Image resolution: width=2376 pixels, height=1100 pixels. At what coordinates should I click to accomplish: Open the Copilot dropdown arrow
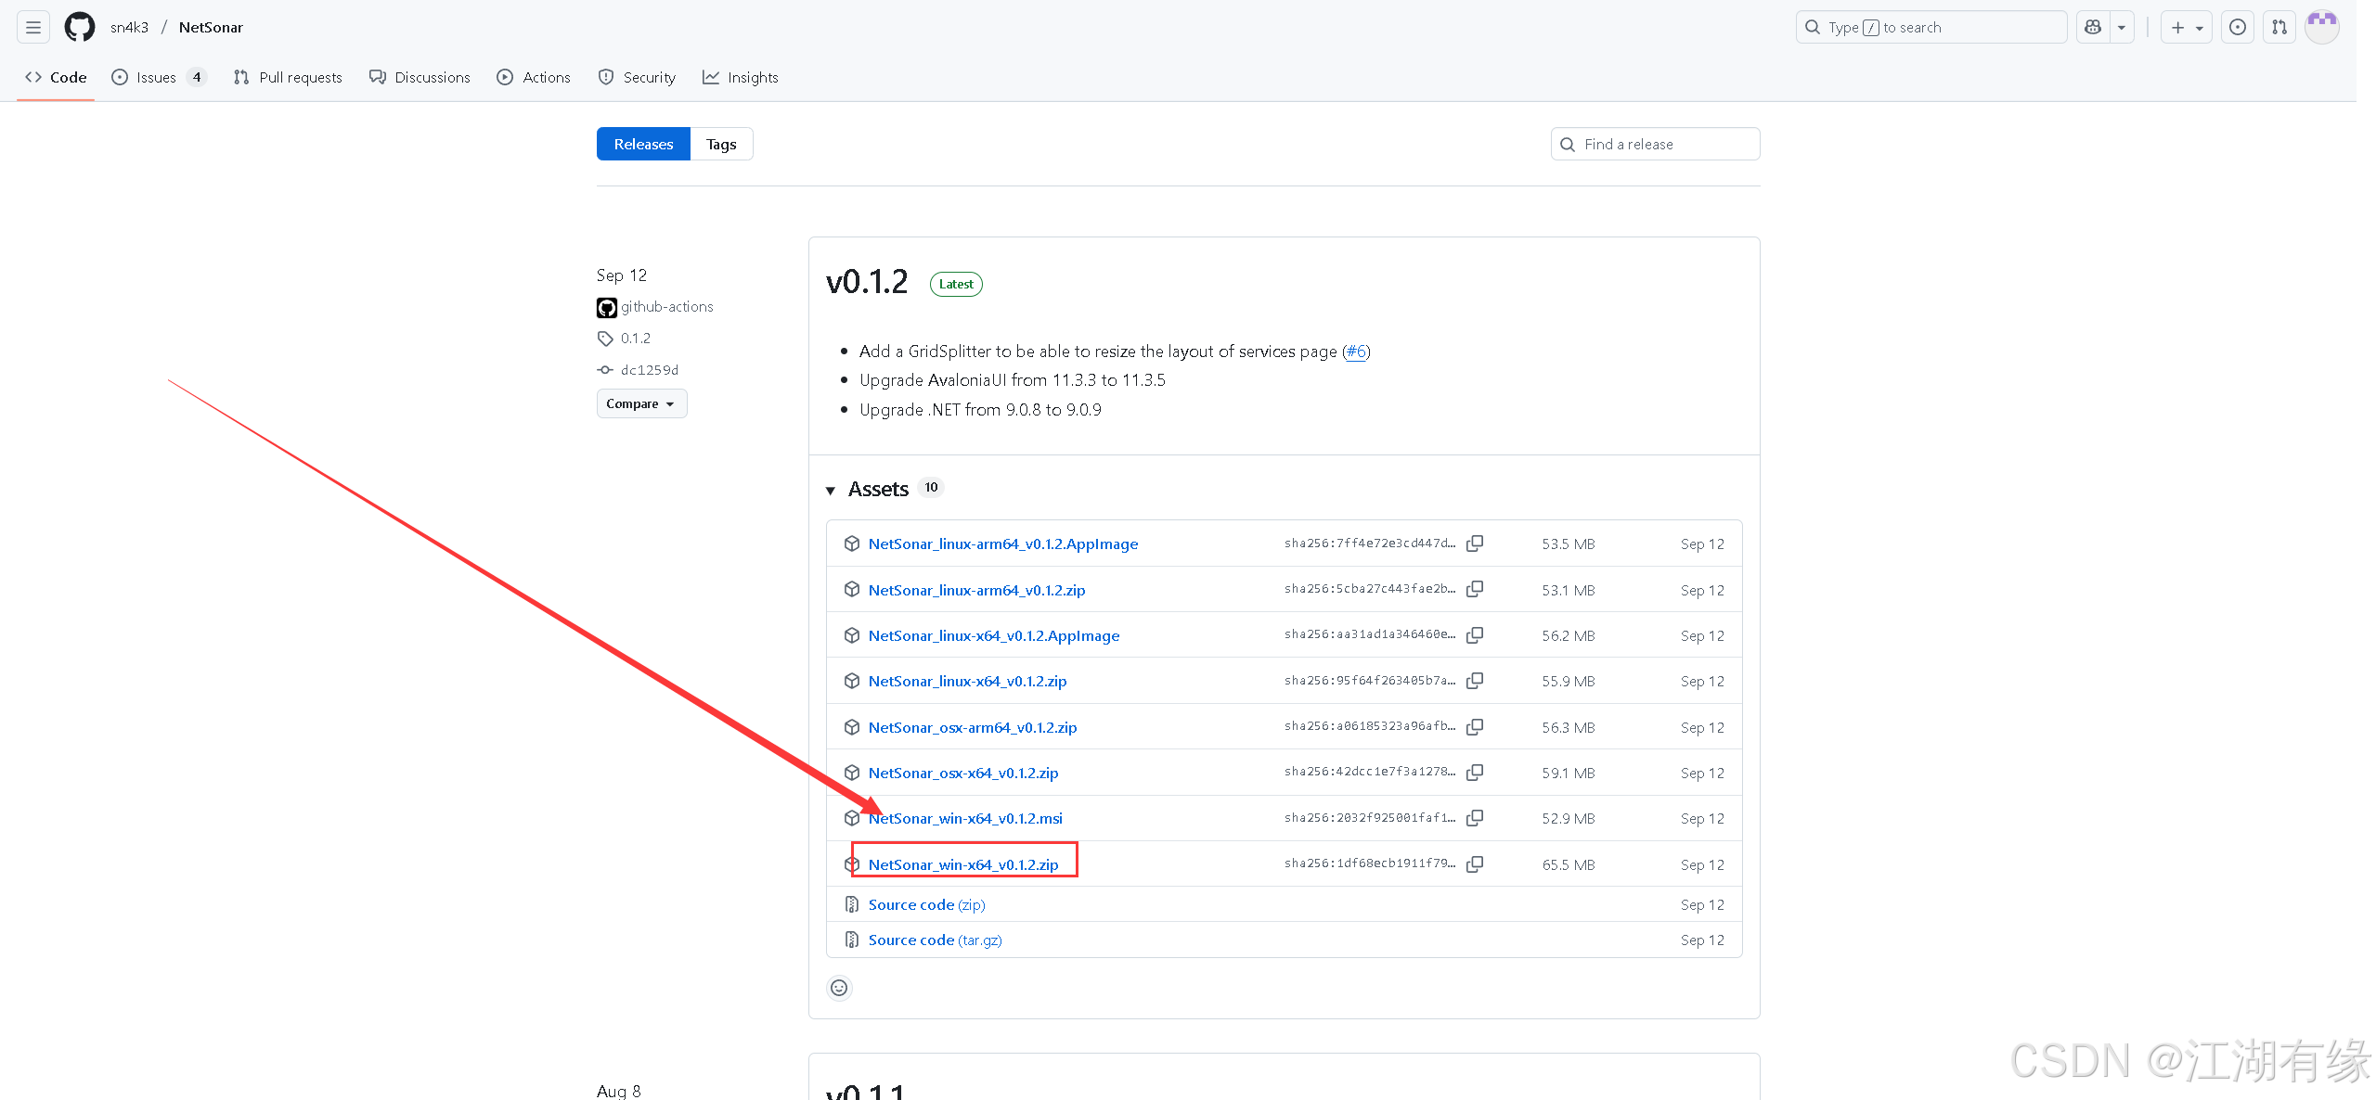[2122, 27]
